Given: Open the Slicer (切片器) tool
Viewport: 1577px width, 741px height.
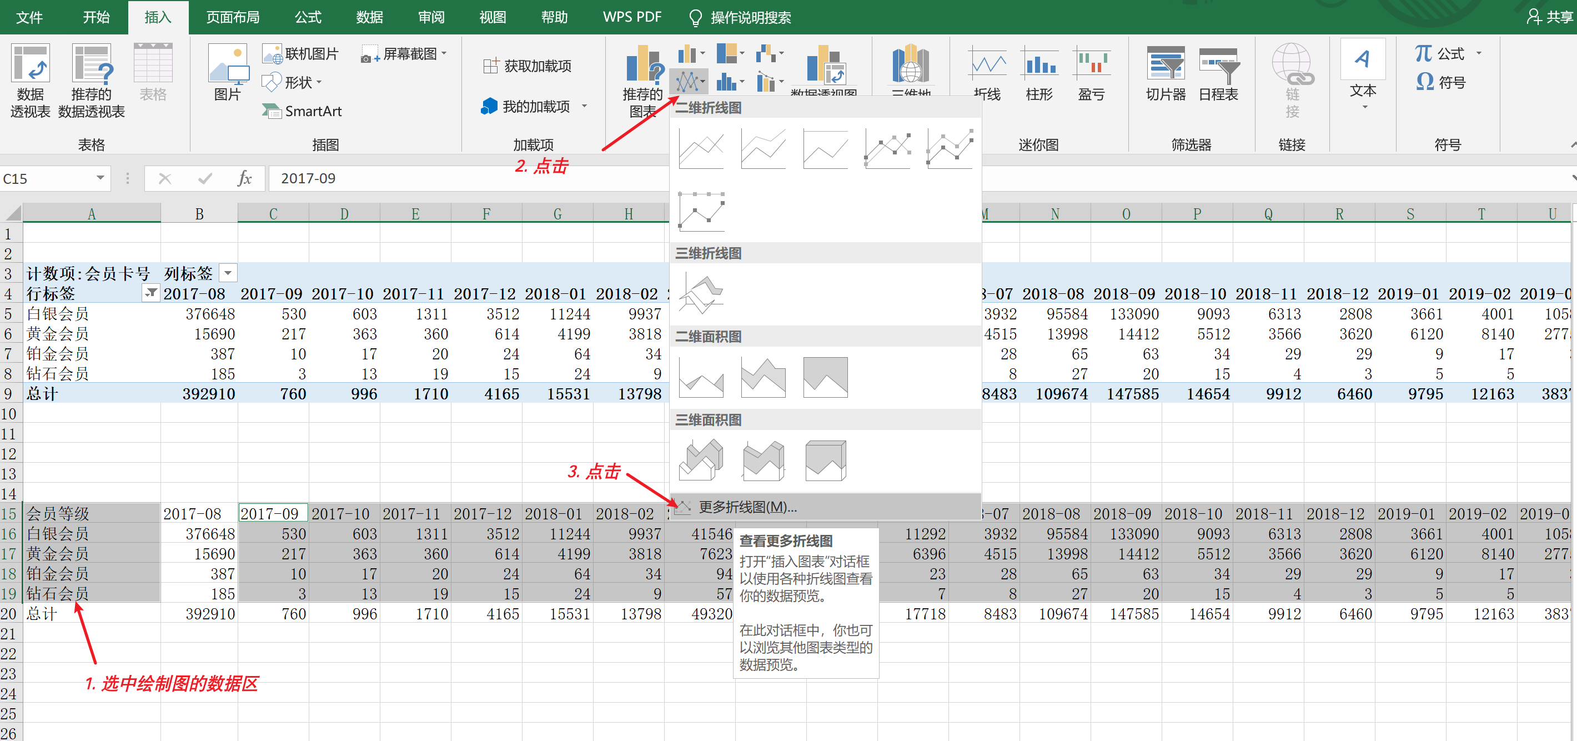Looking at the screenshot, I should click(1165, 74).
